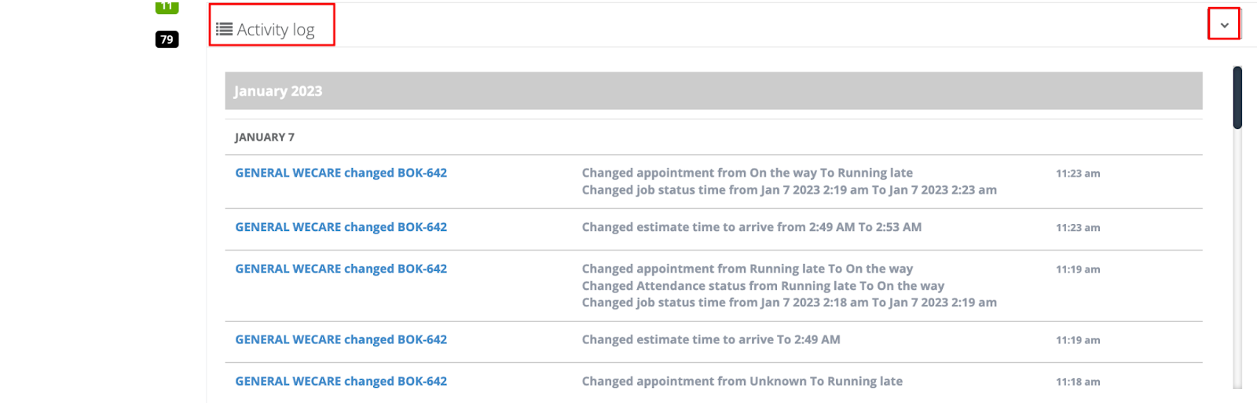
Task: Click the job status time text ending 2:23 am
Action: [789, 190]
